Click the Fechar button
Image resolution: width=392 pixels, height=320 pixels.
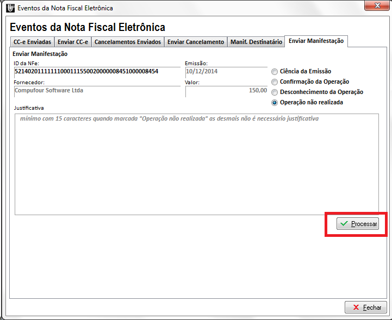tap(366, 308)
